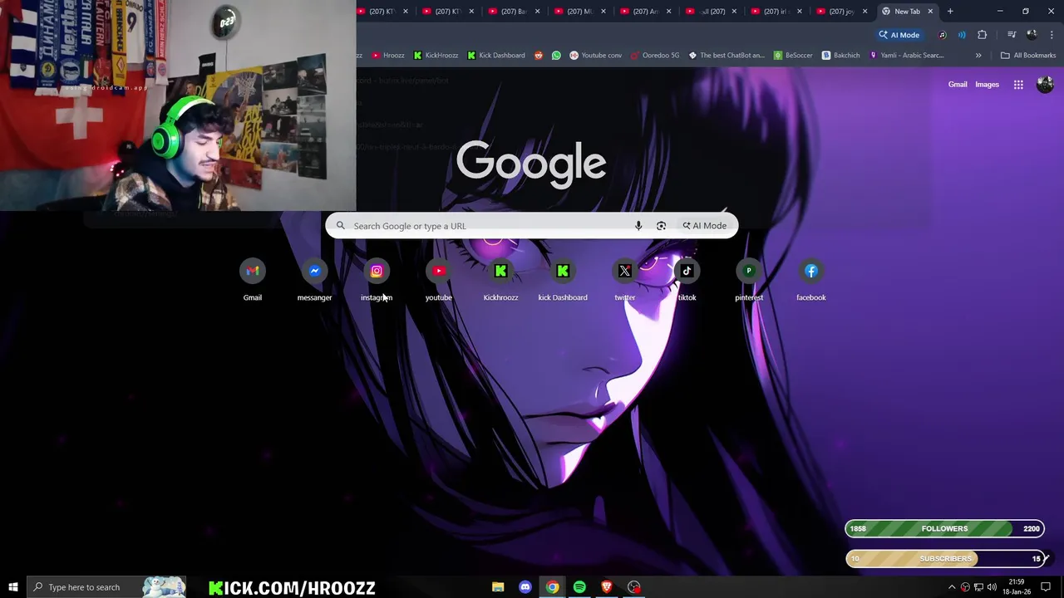Open All Bookmarks folder
Viewport: 1064px width, 598px height.
[x=1028, y=56]
